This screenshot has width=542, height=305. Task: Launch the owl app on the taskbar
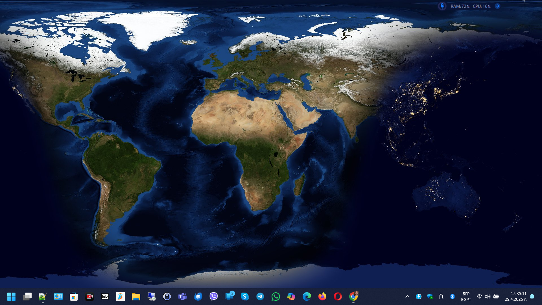pyautogui.click(x=121, y=297)
